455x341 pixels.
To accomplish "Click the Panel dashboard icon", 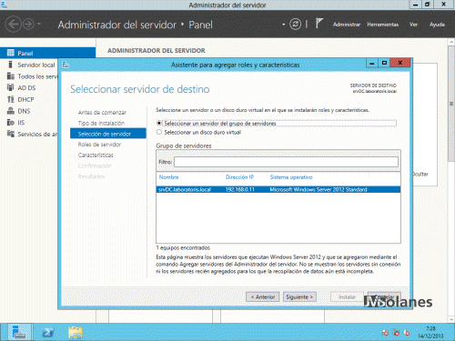I will (11, 53).
